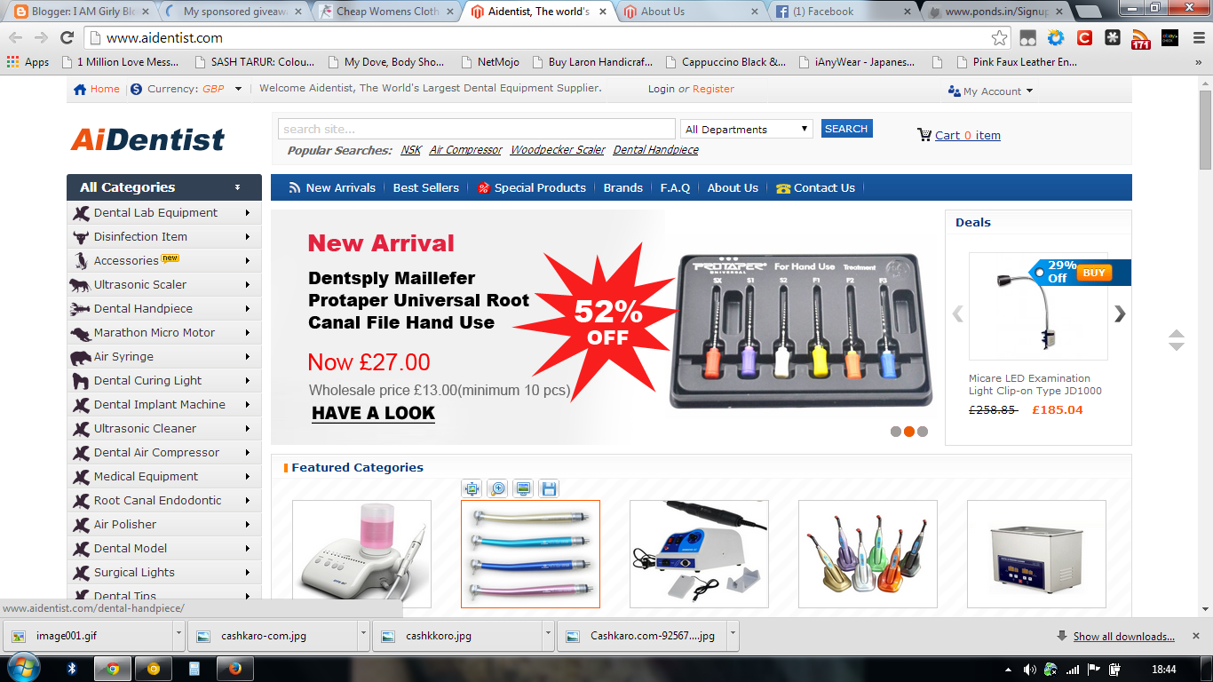Open the All Departments dropdown
Screen dimensions: 1213x682
747,129
